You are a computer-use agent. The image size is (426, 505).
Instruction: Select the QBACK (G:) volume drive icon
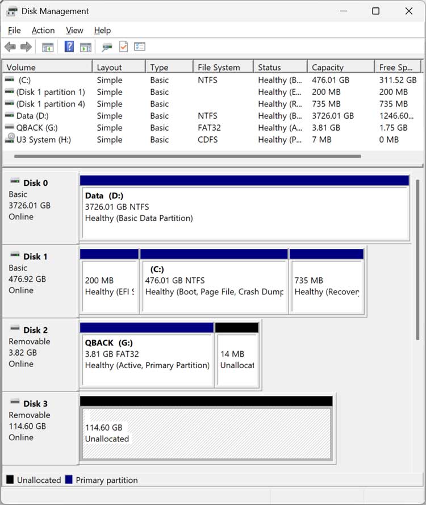tap(10, 127)
